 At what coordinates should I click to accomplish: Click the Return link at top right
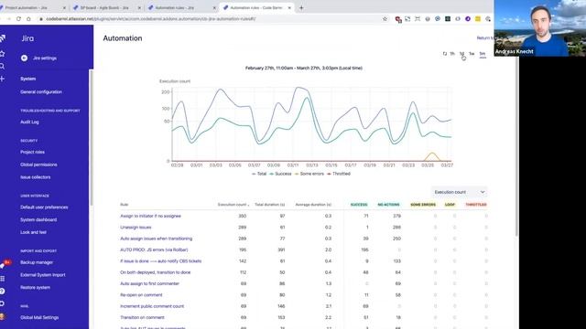point(484,38)
